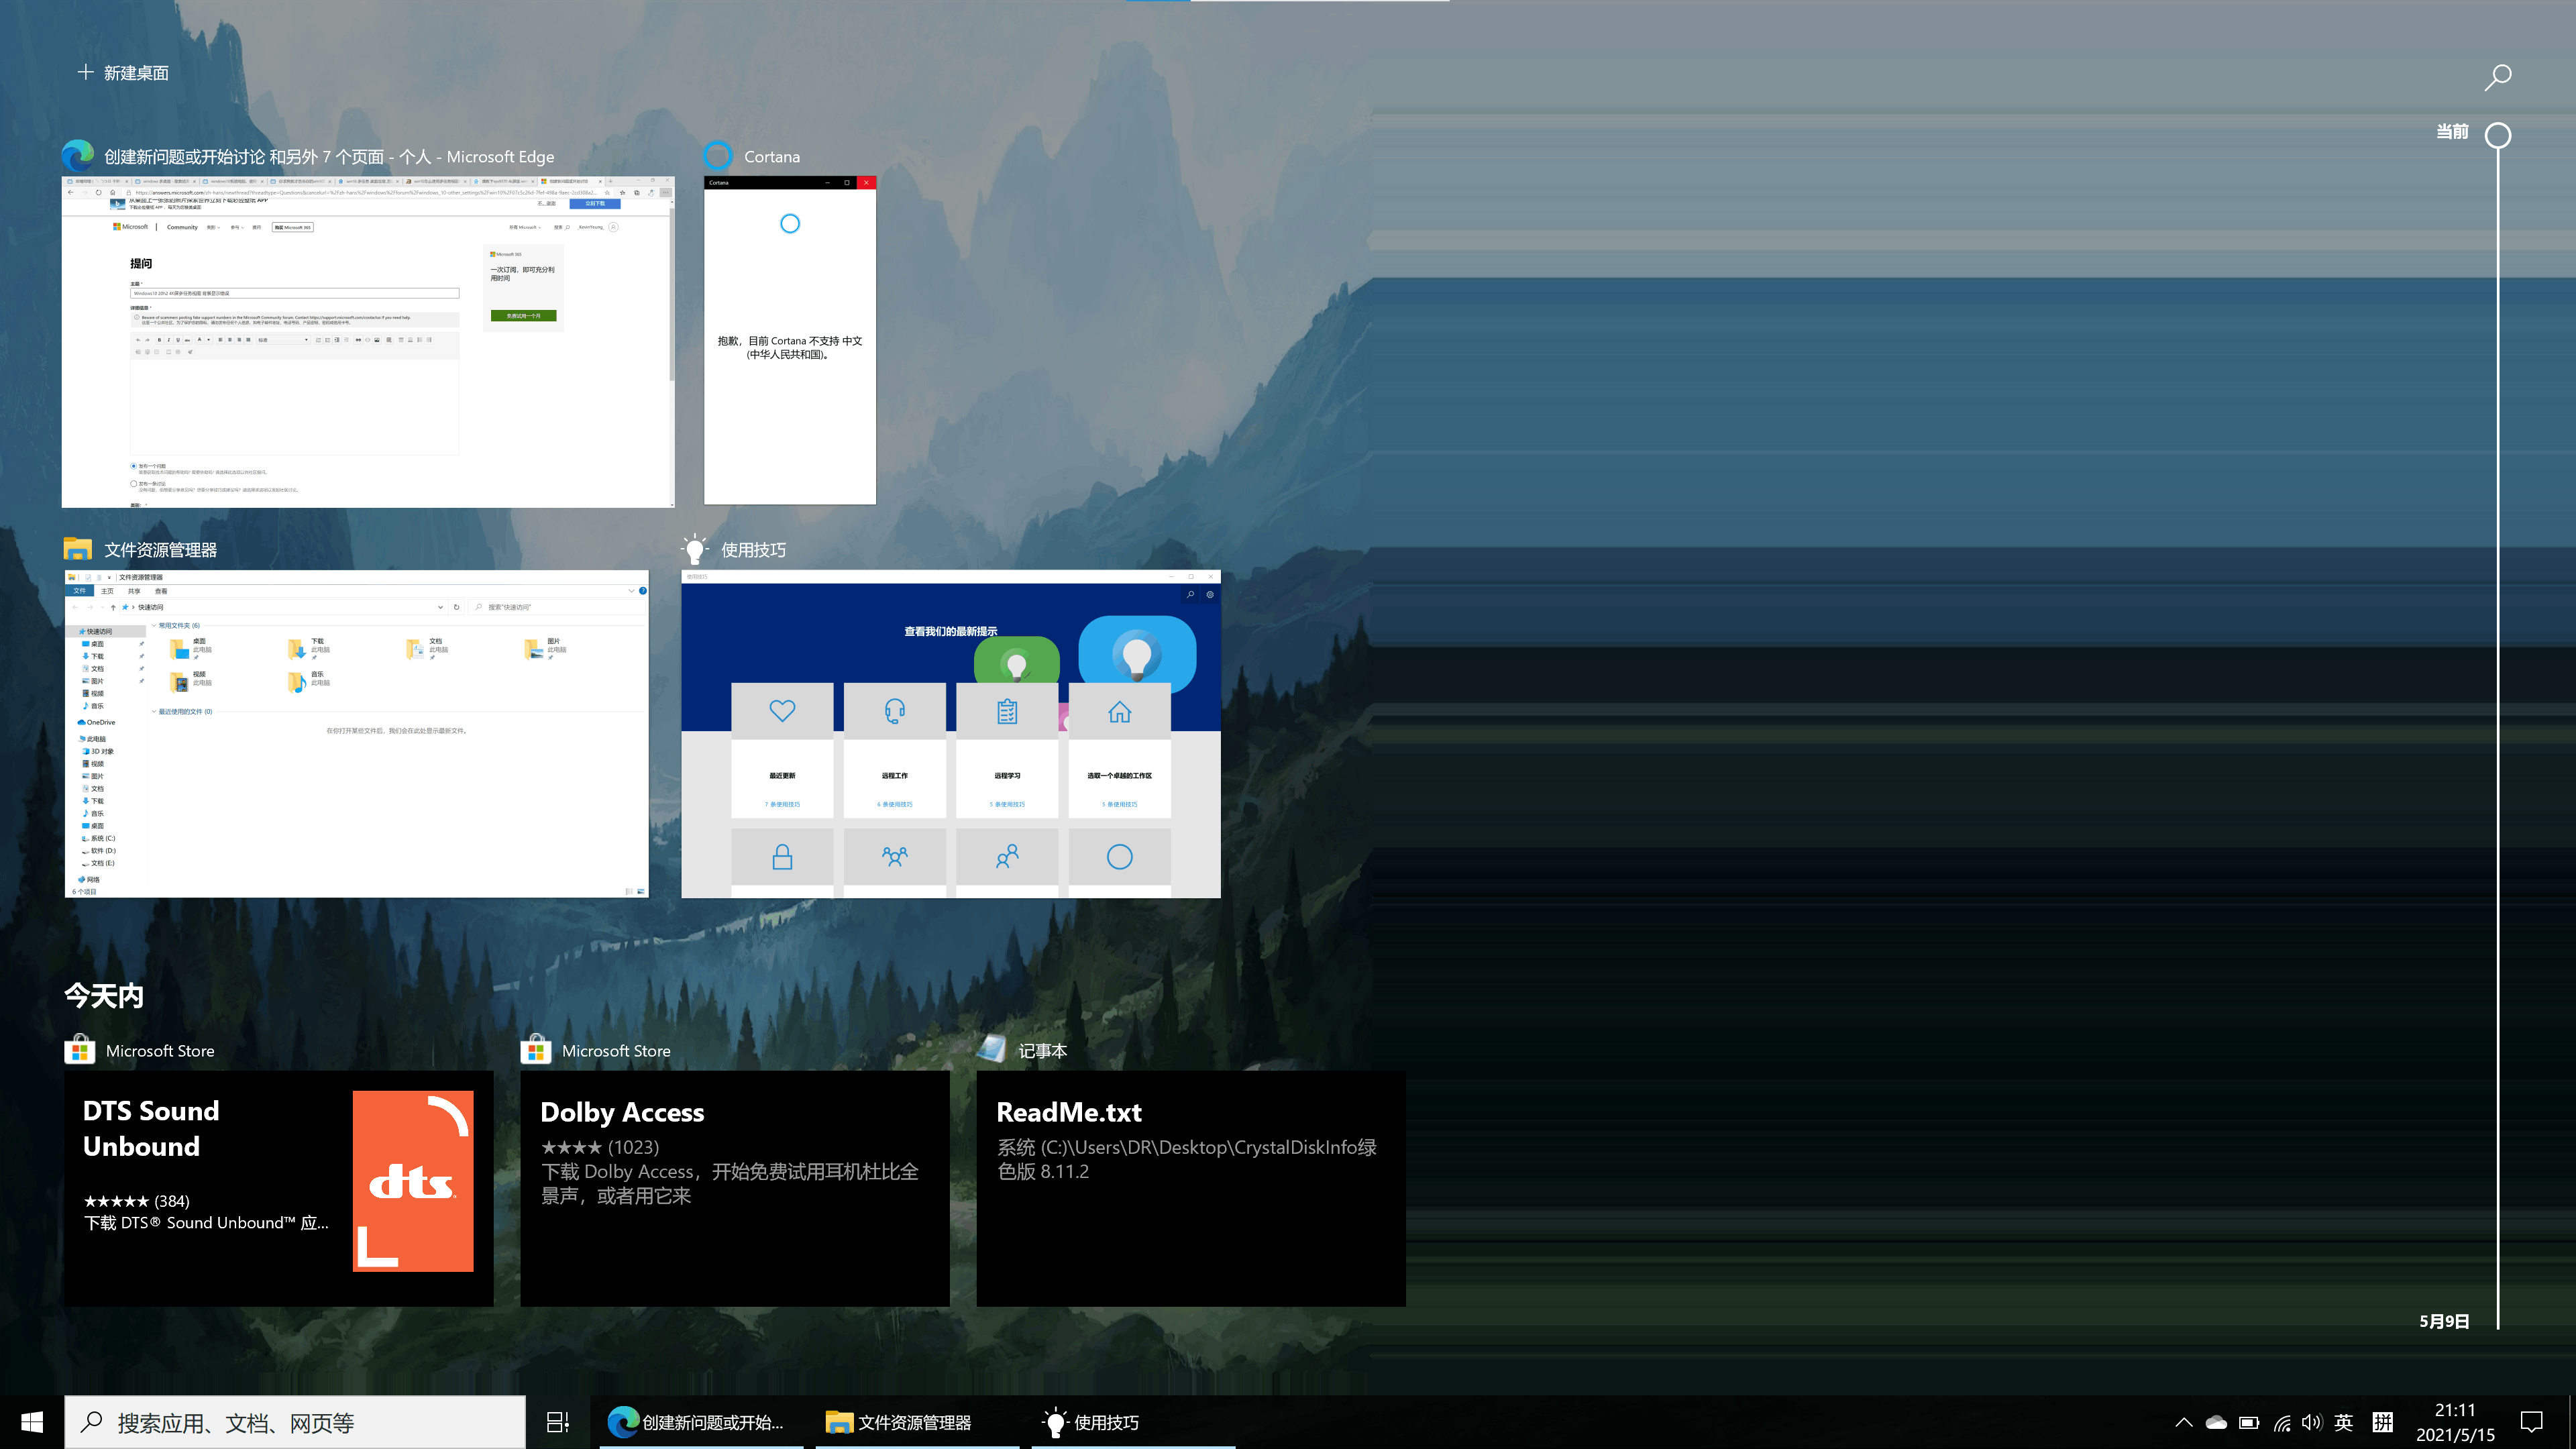Toggle the Task View taskbar icon
Screen dimensions: 2576x1449
(x=558, y=1422)
